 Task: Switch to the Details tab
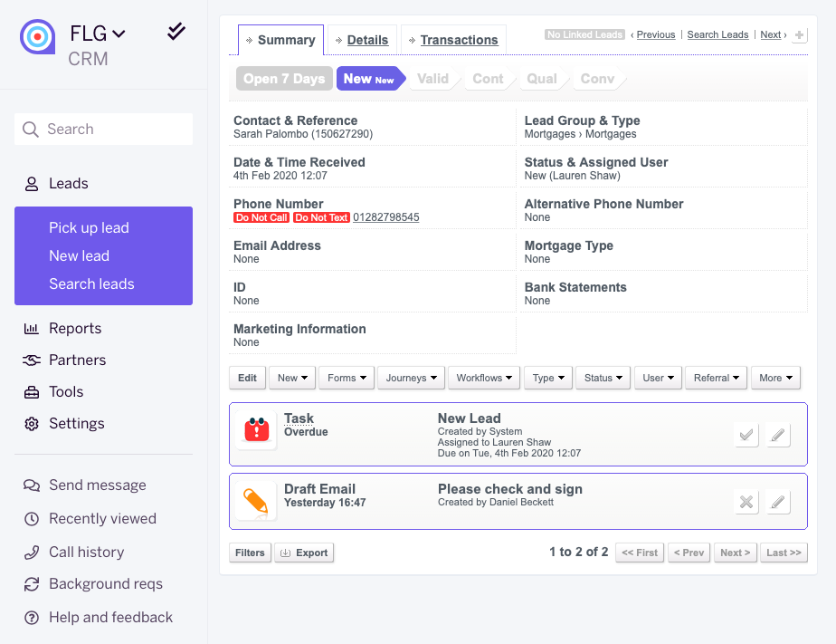coord(362,40)
